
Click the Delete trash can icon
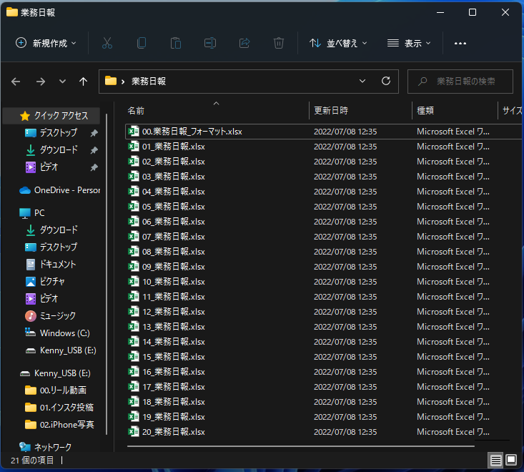pyautogui.click(x=279, y=43)
